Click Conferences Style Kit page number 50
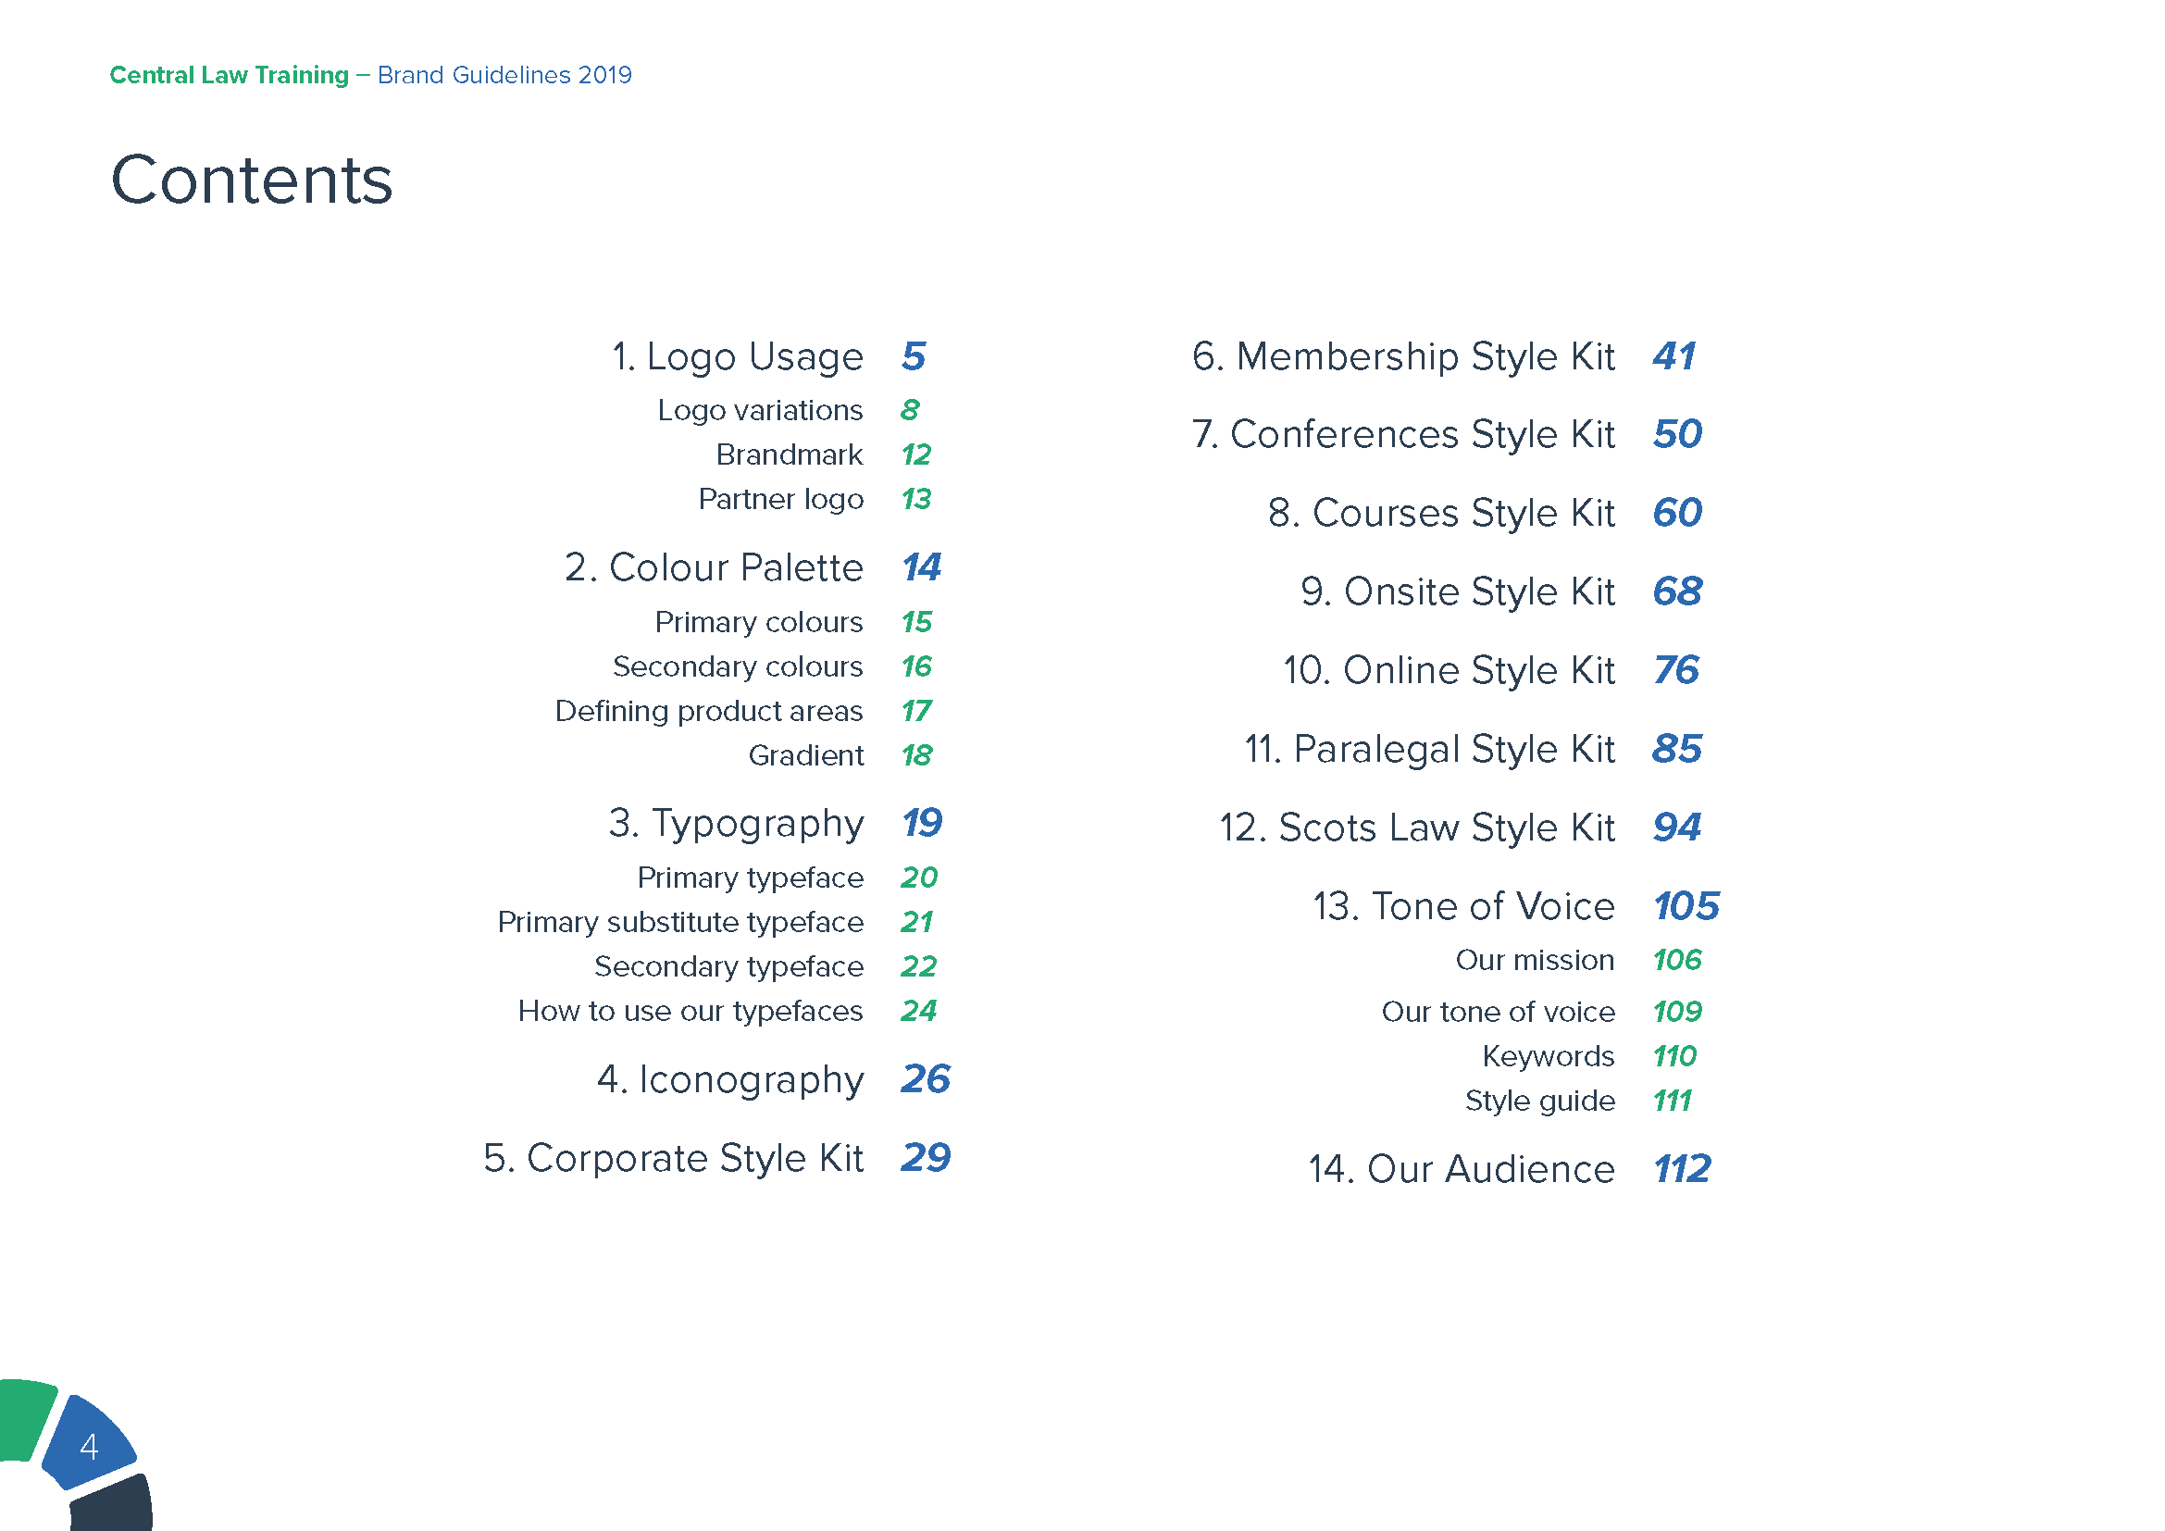Screen dimensions: 2165x1531 (1676, 435)
